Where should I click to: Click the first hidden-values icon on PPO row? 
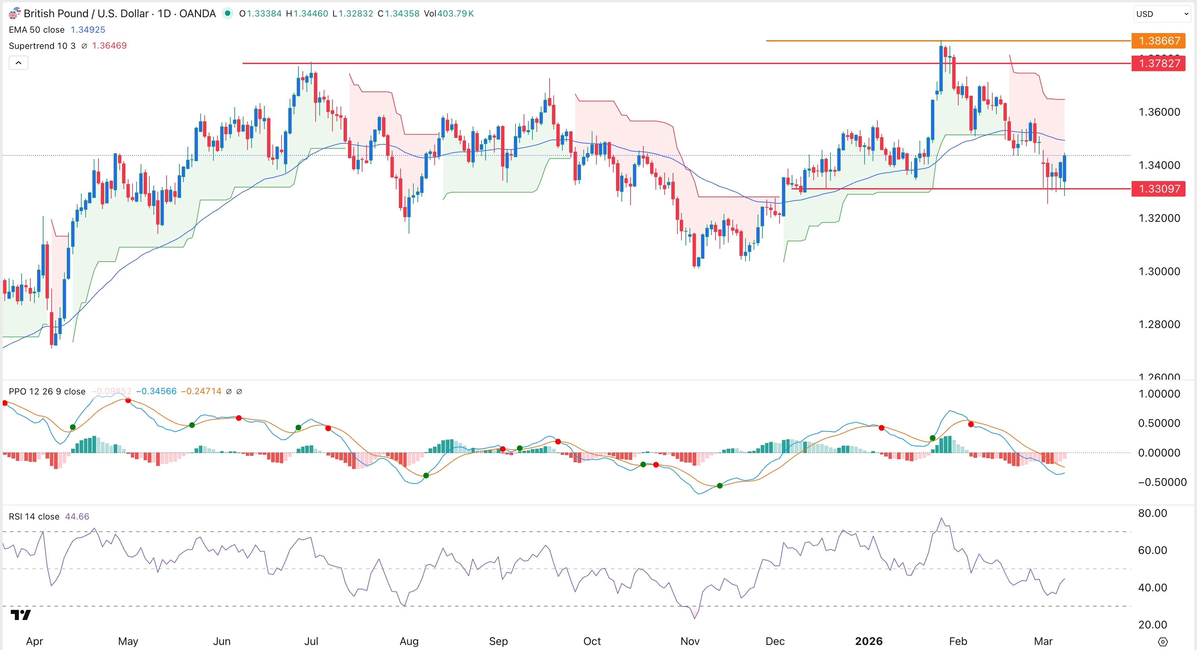[229, 391]
